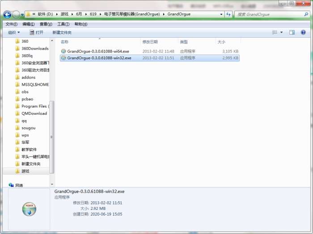Click the Back navigation arrow
The height and width of the screenshot is (234, 313).
click(x=7, y=15)
